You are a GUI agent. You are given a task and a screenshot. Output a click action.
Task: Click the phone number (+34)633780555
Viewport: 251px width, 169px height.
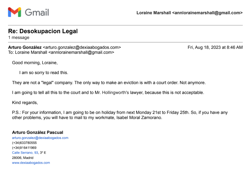pyautogui.click(x=24, y=143)
